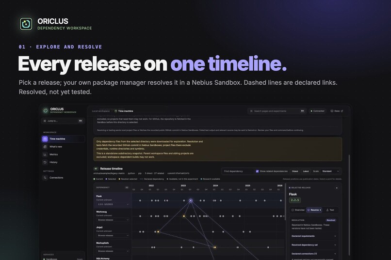Open What's new in sidebar
Screen dimensions: 391x260
[x=63, y=147]
